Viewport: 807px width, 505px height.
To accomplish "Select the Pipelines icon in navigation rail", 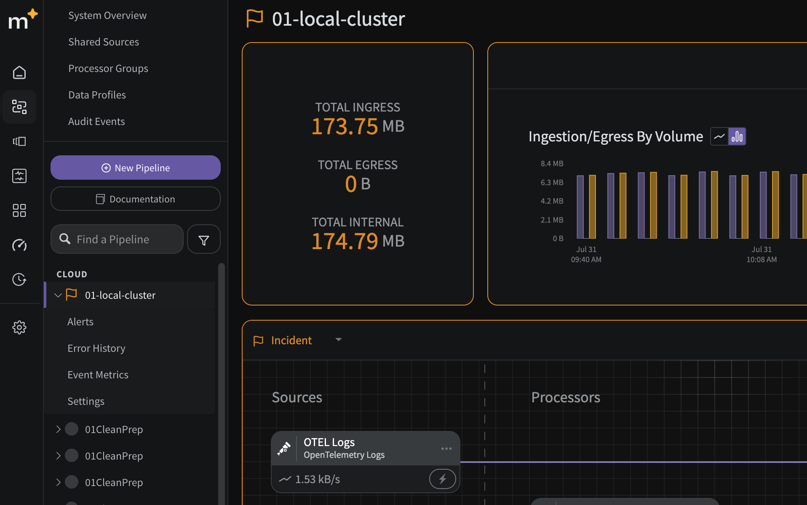I will pyautogui.click(x=19, y=107).
